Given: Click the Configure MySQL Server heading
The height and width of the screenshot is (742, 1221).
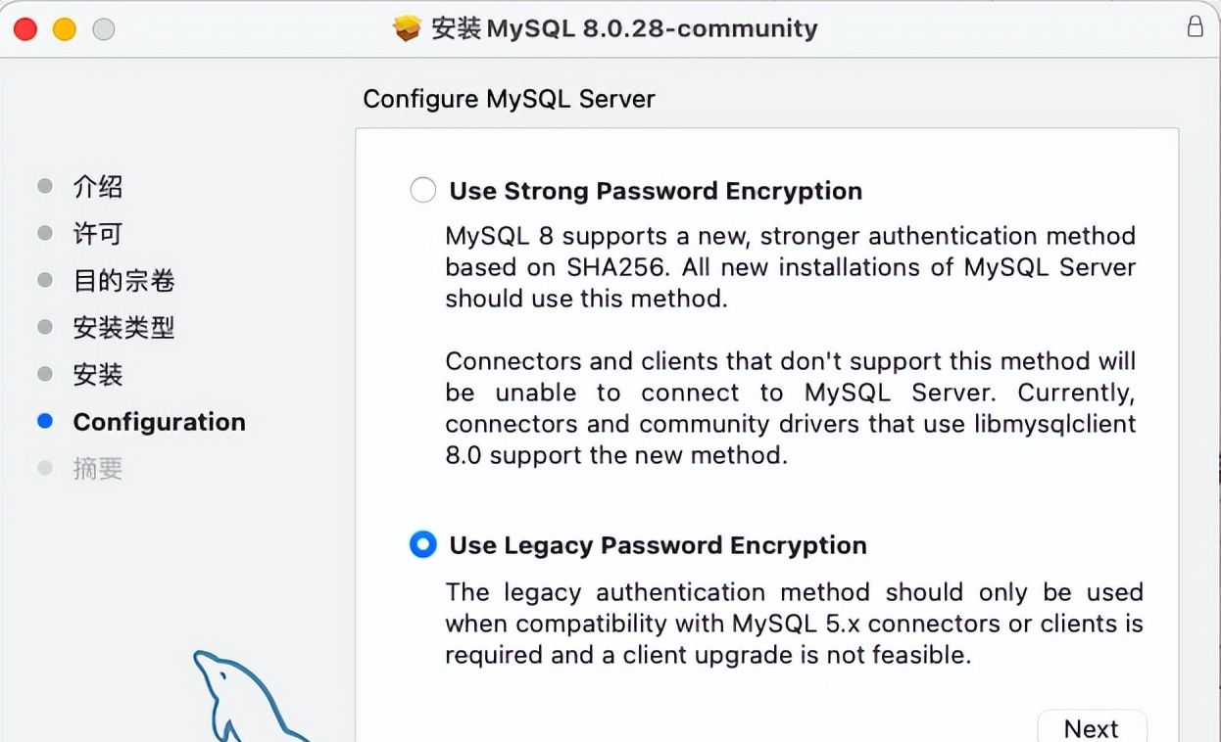Looking at the screenshot, I should (509, 99).
